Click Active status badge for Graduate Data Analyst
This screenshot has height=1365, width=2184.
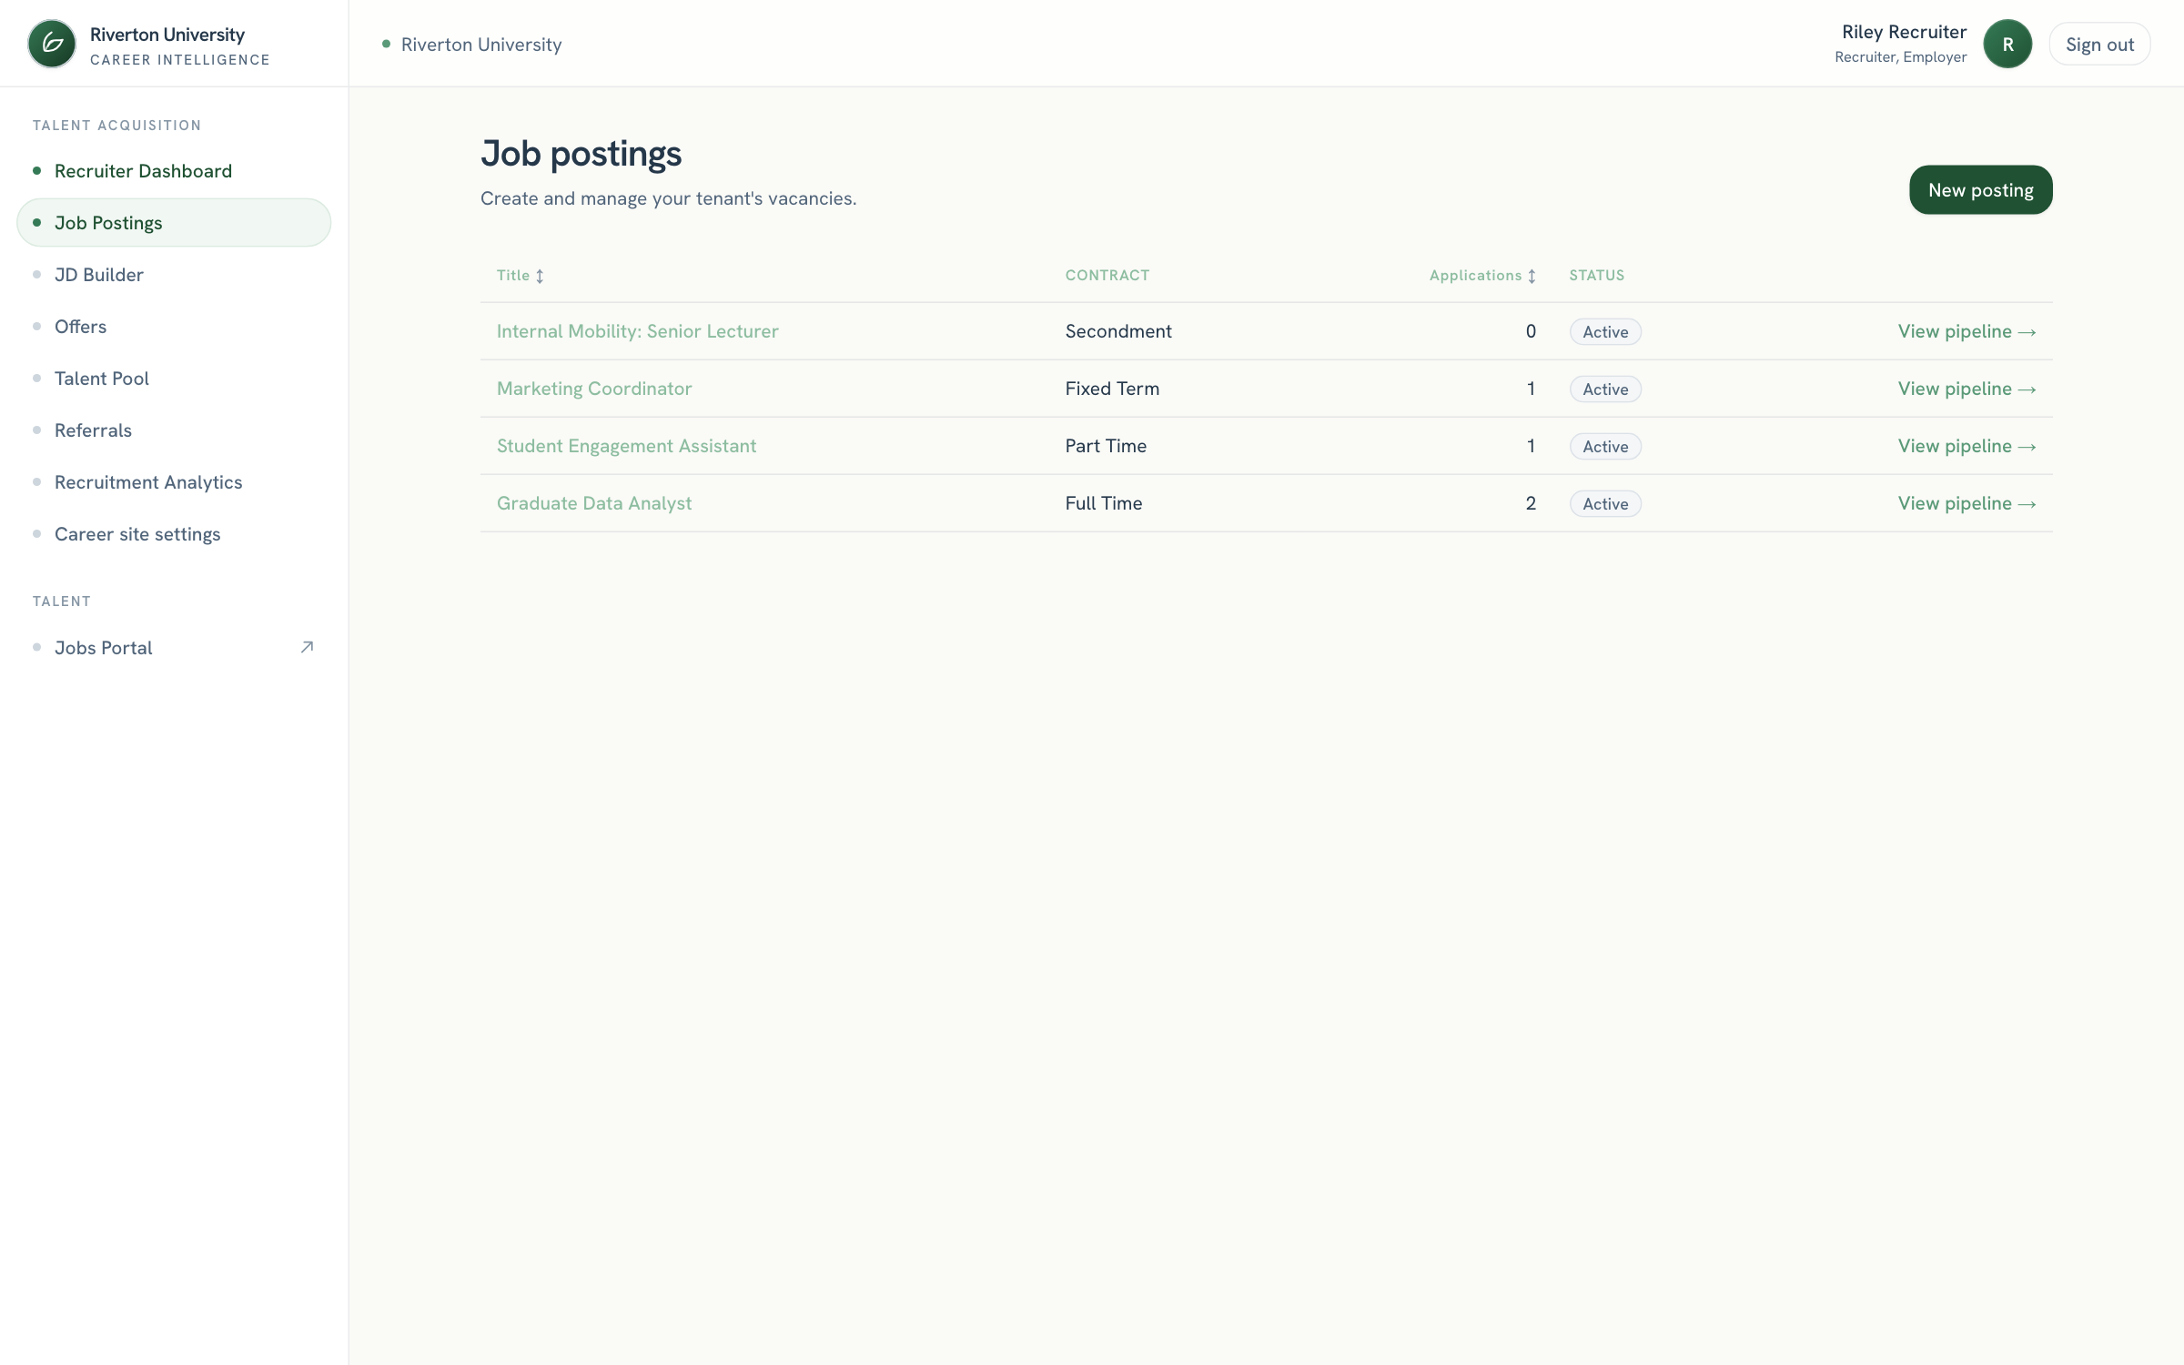1605,504
